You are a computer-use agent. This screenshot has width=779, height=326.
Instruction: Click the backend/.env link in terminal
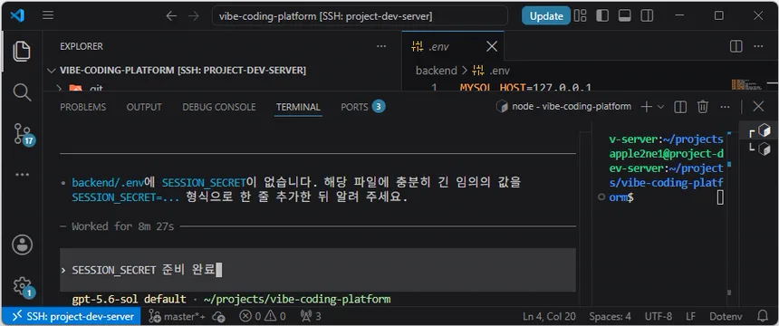coord(109,182)
